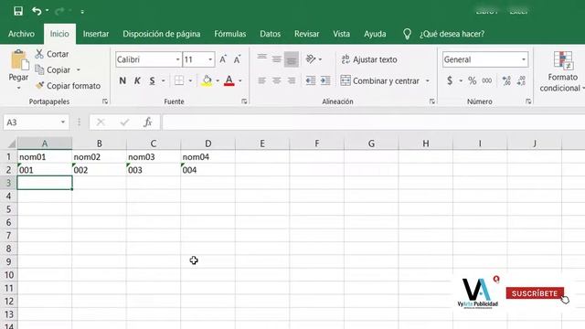This screenshot has width=585, height=329.
Task: Click the decrease indent icon
Action: (311, 80)
